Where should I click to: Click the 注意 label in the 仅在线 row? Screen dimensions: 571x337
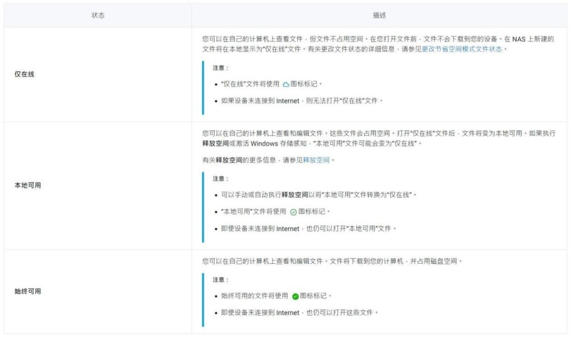221,68
